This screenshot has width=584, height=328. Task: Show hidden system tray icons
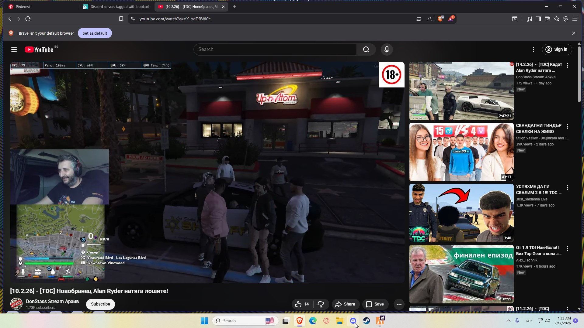pyautogui.click(x=509, y=321)
